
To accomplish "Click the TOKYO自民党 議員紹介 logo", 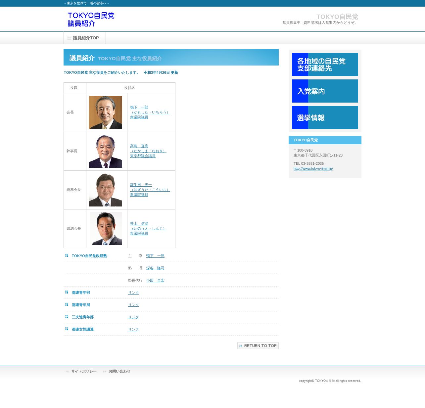I will tap(91, 20).
